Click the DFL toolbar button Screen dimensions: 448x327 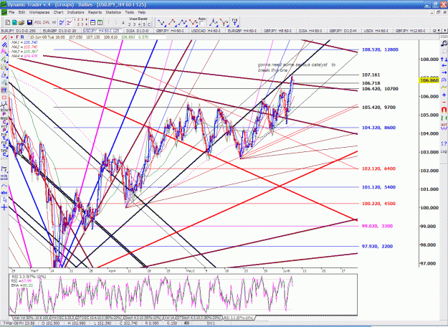46,22
